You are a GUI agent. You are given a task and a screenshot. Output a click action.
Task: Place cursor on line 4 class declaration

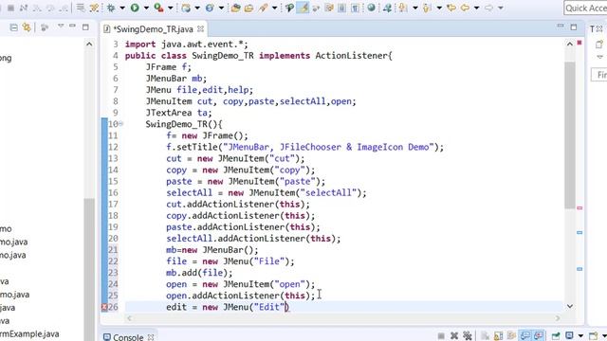click(258, 56)
